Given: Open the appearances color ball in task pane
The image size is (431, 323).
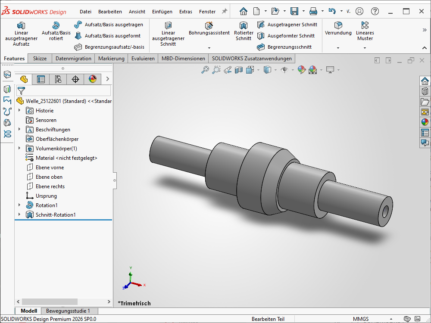Looking at the screenshot, I should [x=425, y=122].
